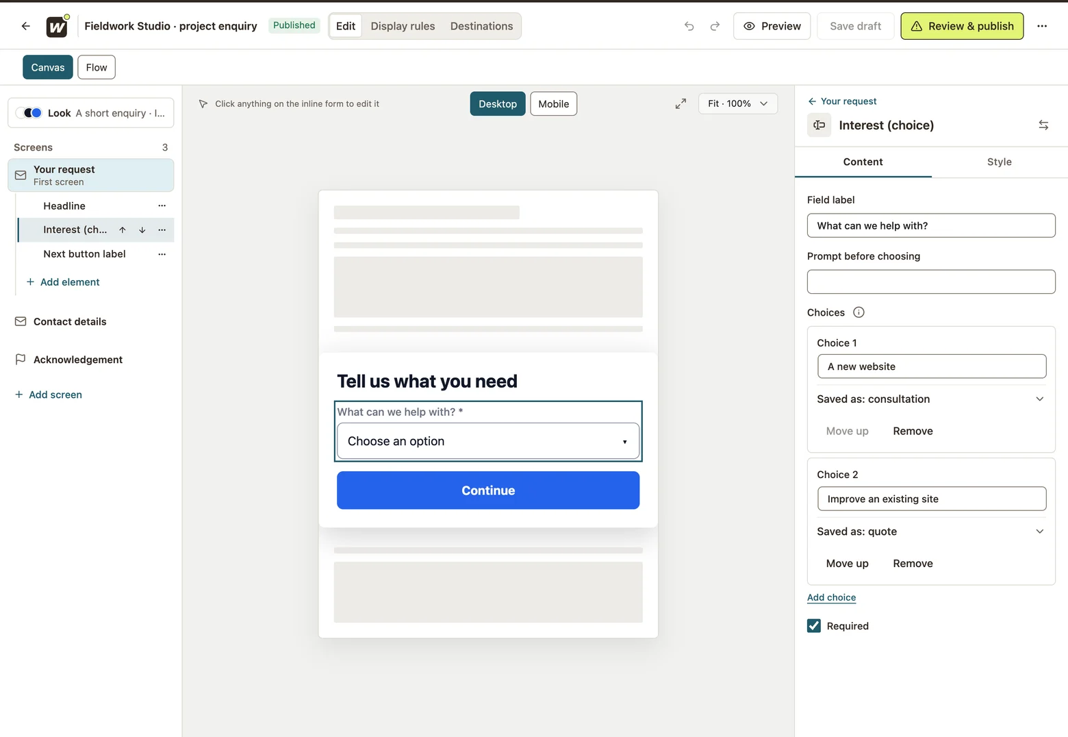Open the Style tab
The height and width of the screenshot is (737, 1068).
pos(1000,162)
